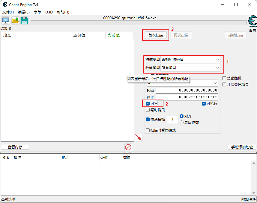Click the address table scroll down arrow
Screen dimensions: 257x203
click(254, 193)
